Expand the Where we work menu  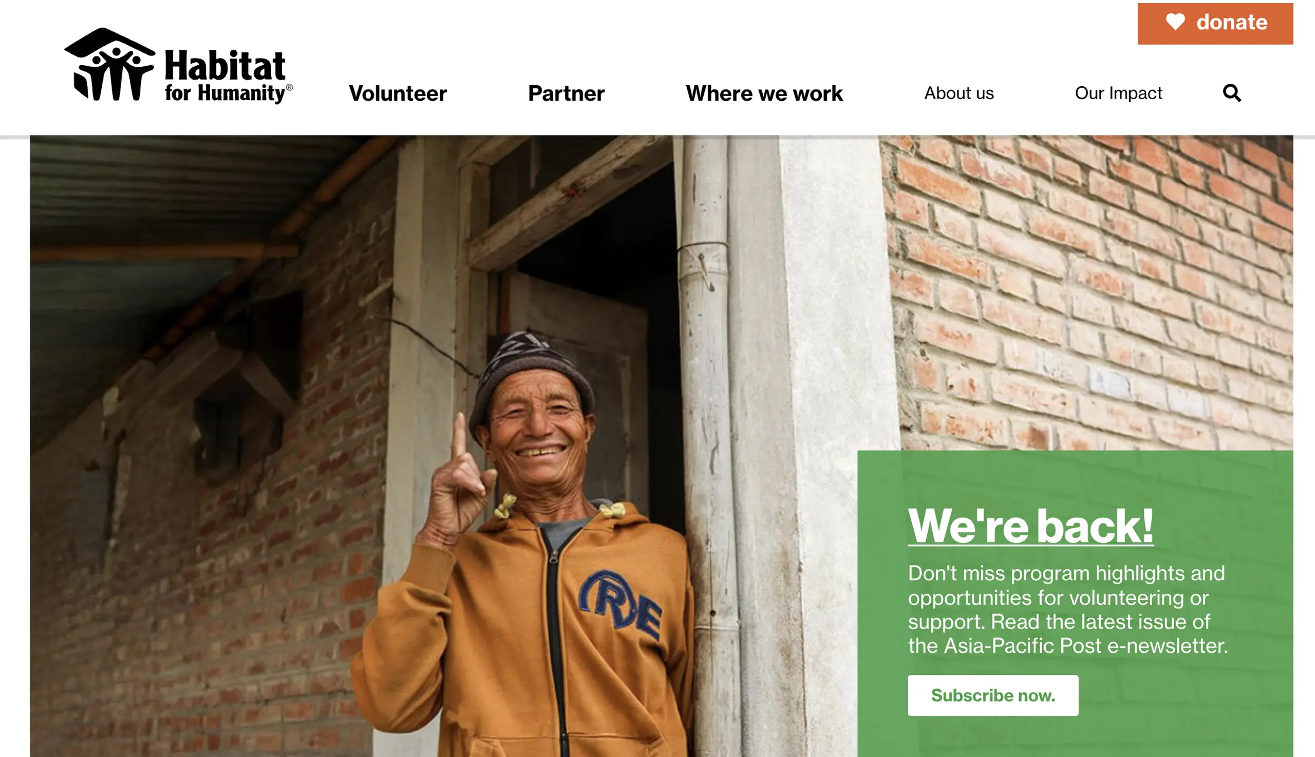coord(764,93)
